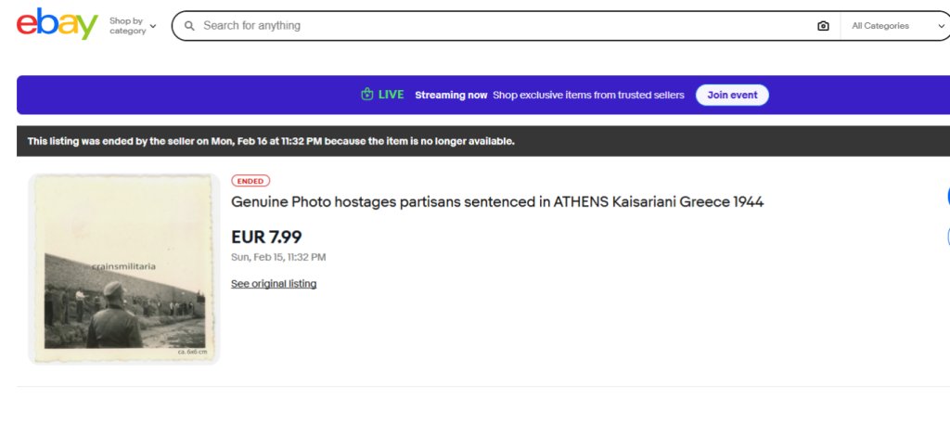Screen dimensions: 950x424
Task: Click the eBay Live shopping bag icon
Action: 366,95
